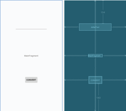Select MainFragment text view in blueprint

tap(95, 55)
